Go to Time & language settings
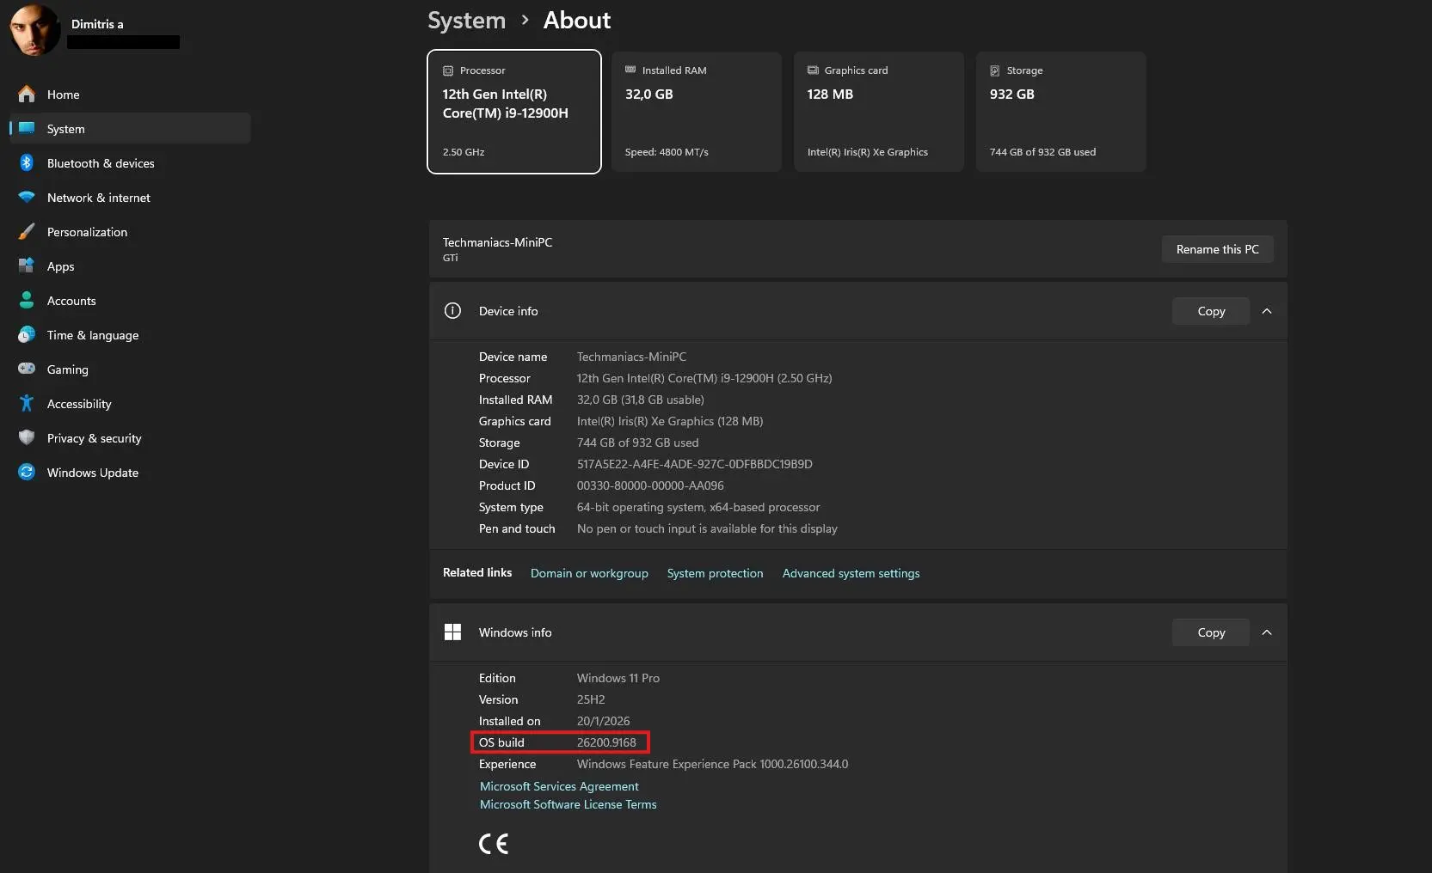The width and height of the screenshot is (1432, 873). coord(130,335)
